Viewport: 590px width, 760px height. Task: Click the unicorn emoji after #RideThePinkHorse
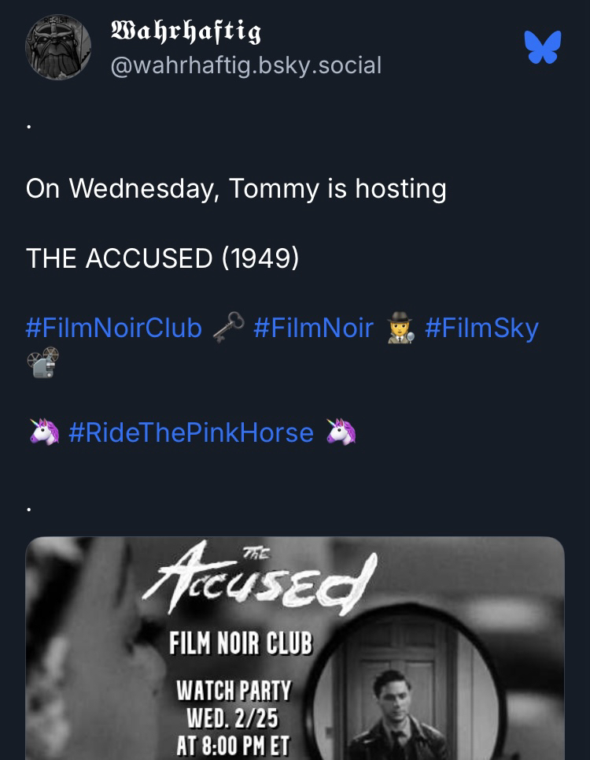tap(341, 432)
